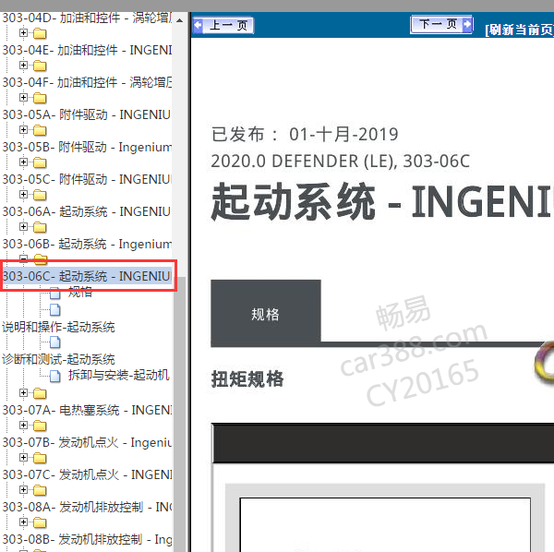This screenshot has height=552, width=554.
Task: Click page icon next to 规格 tree item
Action: (55, 293)
